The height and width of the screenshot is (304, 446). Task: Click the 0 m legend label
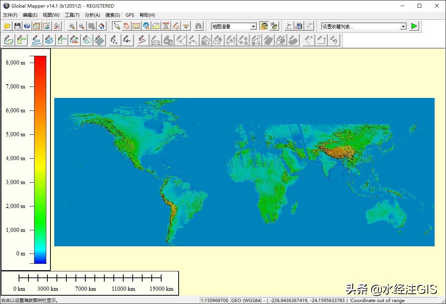pos(20,254)
